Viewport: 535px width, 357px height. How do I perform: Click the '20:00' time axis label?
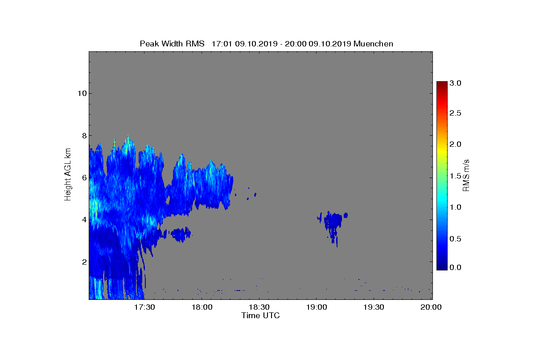431,307
